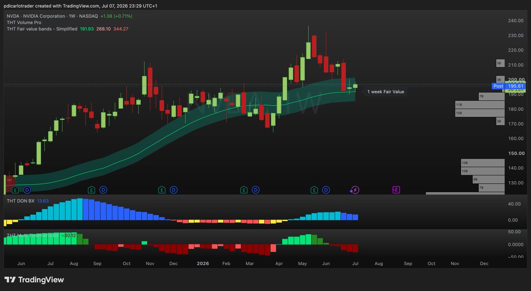Click the Apr label on time axis
The image size is (531, 291).
(279, 264)
